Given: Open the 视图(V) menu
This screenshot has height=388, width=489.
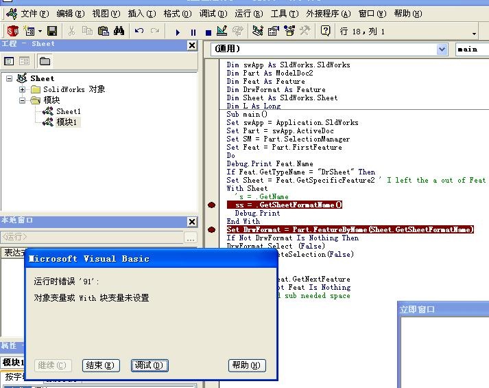Looking at the screenshot, I should pos(106,14).
